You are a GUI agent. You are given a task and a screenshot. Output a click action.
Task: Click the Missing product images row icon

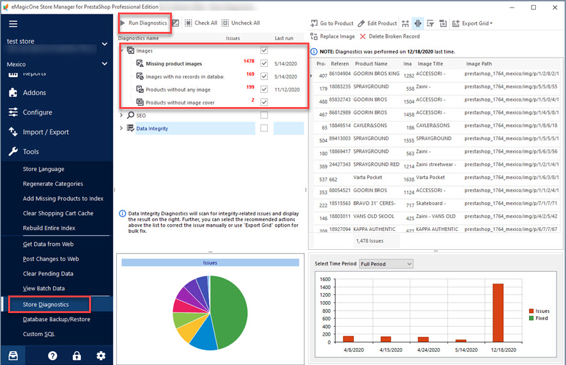pos(140,63)
